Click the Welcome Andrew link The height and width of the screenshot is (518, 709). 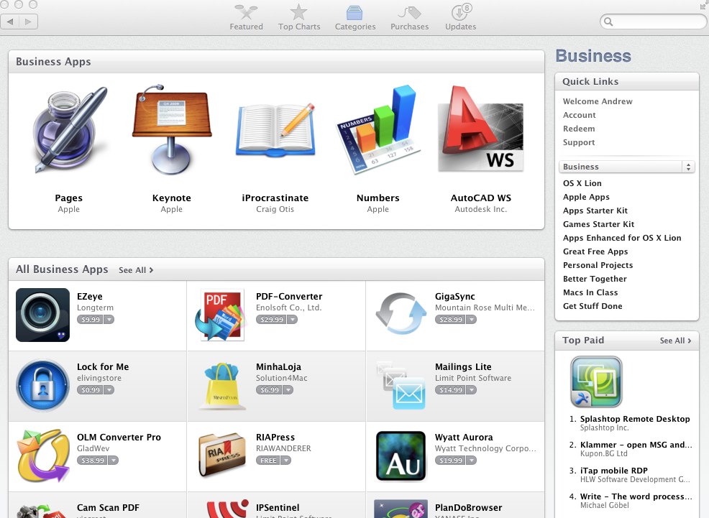tap(598, 101)
